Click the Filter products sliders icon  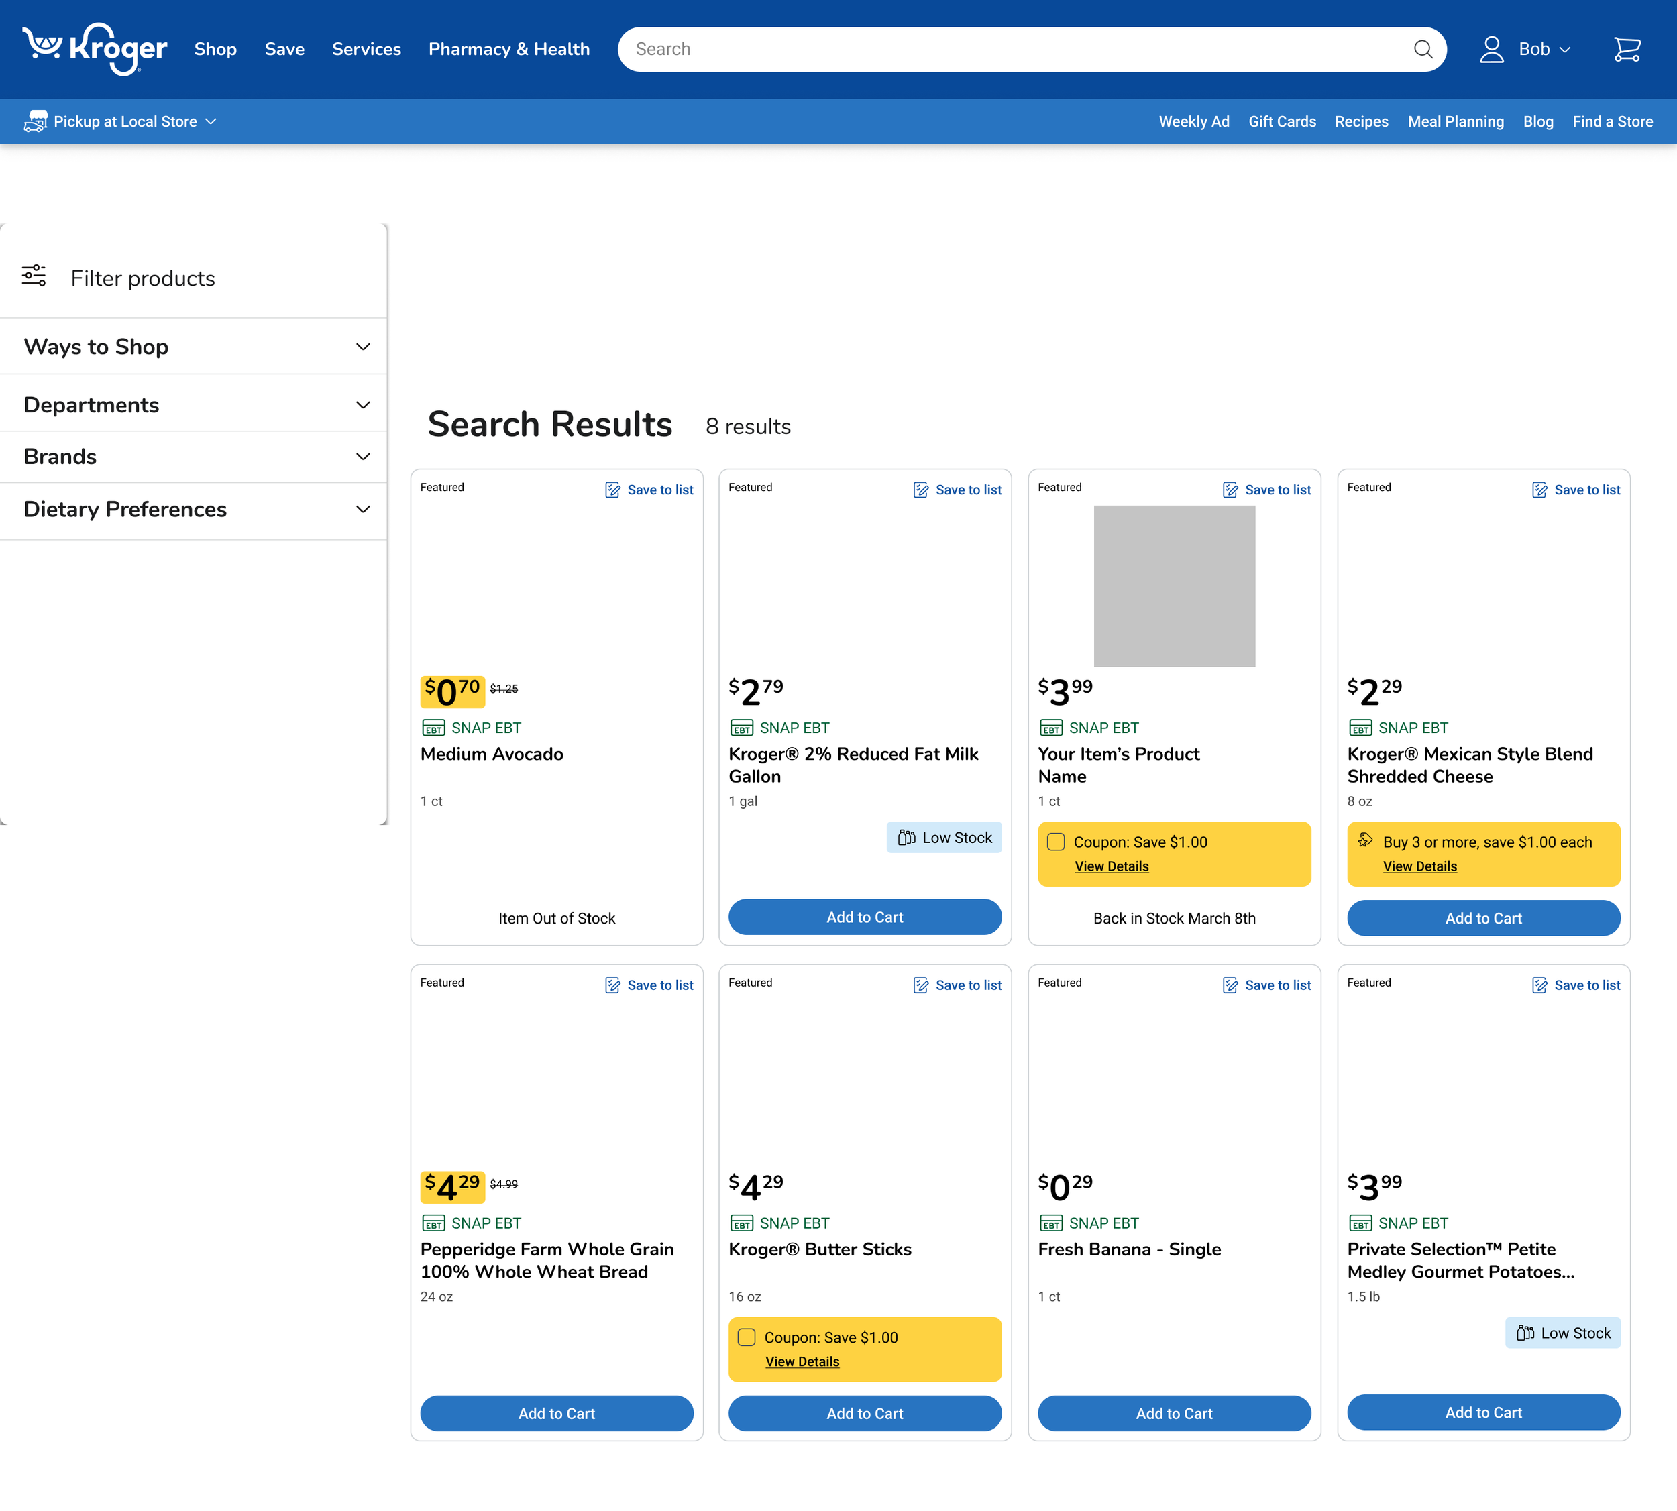pyautogui.click(x=34, y=276)
